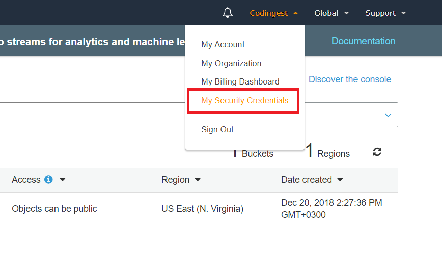This screenshot has width=442, height=279.
Task: Expand the chevron below Discover the console
Action: tap(388, 115)
